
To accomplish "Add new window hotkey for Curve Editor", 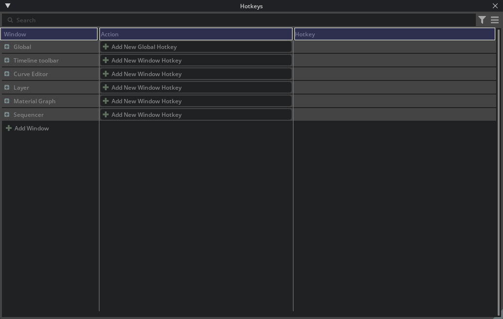I will coord(195,74).
